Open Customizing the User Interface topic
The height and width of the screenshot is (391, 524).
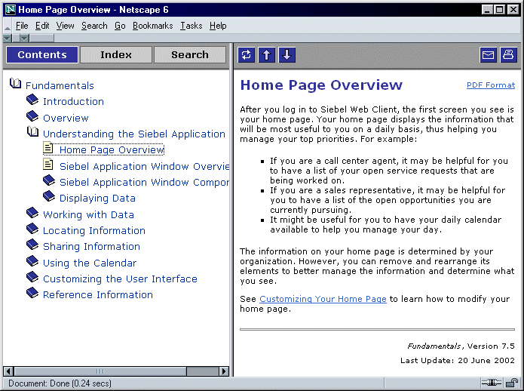(x=120, y=279)
